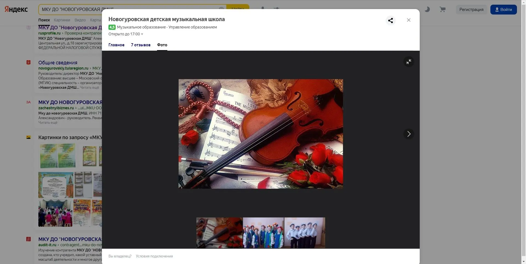Screen dimensions: 526x264
Task: Open the "Условия подключения" link
Action: (154, 256)
